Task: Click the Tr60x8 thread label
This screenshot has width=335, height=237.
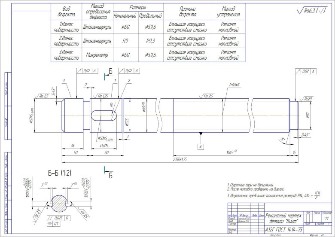Action: pos(234,85)
